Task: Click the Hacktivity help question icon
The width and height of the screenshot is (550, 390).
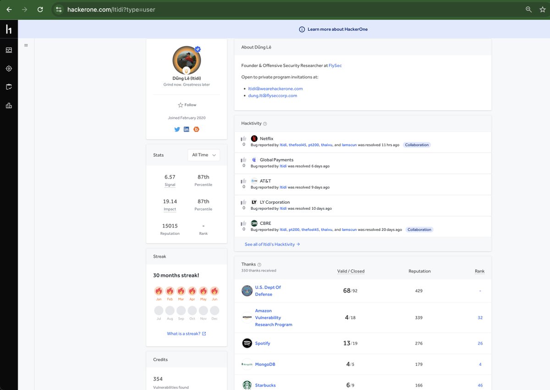Action: [265, 124]
